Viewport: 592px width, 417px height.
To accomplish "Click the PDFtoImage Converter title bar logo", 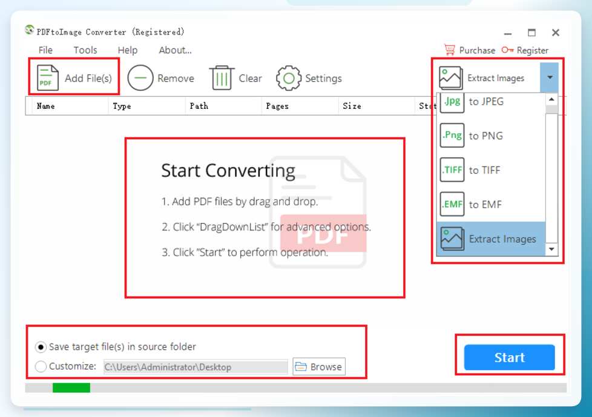I will (x=30, y=30).
